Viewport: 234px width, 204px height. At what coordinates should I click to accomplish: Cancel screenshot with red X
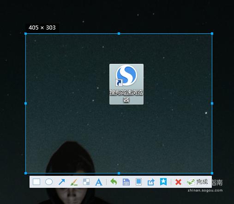click(178, 182)
